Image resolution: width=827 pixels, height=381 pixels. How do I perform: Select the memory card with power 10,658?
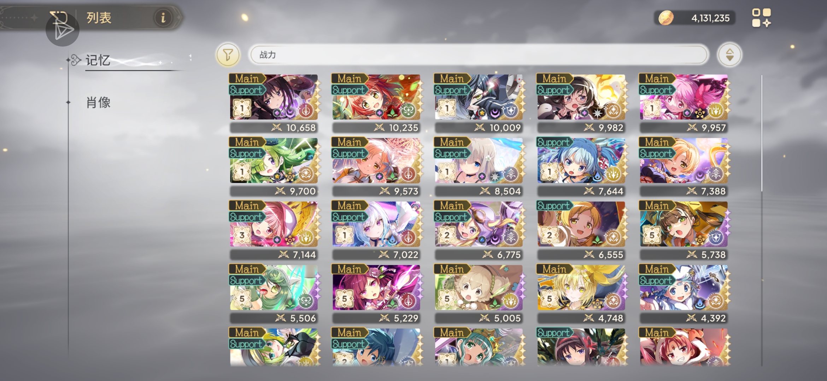click(274, 103)
